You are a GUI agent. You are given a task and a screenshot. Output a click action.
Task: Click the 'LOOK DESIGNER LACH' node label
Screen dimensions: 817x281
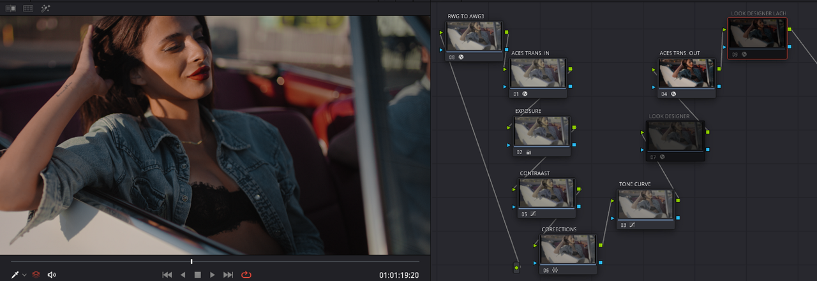(758, 13)
